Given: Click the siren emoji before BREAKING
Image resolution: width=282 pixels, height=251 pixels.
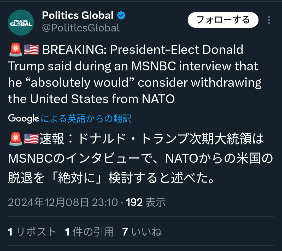Looking at the screenshot, I should point(15,50).
